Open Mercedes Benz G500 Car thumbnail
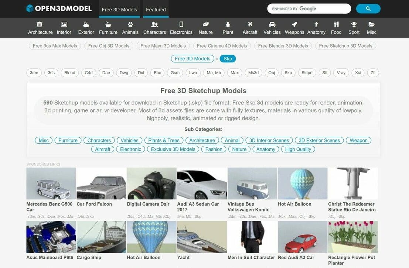Image resolution: width=409 pixels, height=268 pixels. [x=51, y=183]
